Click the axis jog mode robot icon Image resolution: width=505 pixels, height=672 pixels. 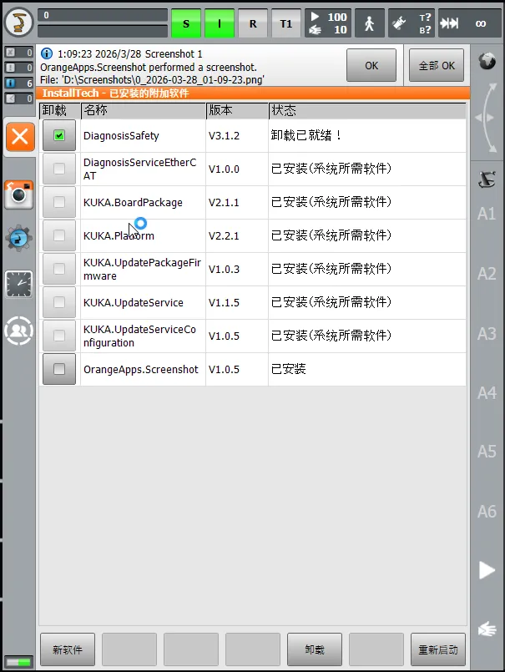pos(487,179)
